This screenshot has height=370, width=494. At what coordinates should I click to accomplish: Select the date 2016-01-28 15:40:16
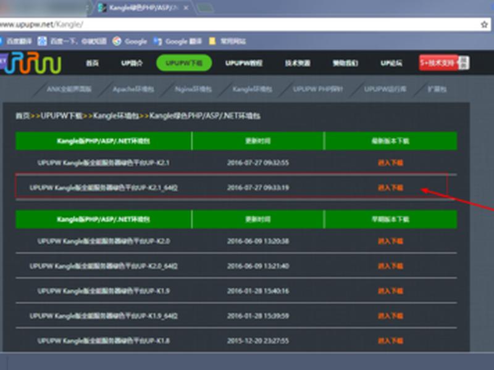tap(257, 291)
